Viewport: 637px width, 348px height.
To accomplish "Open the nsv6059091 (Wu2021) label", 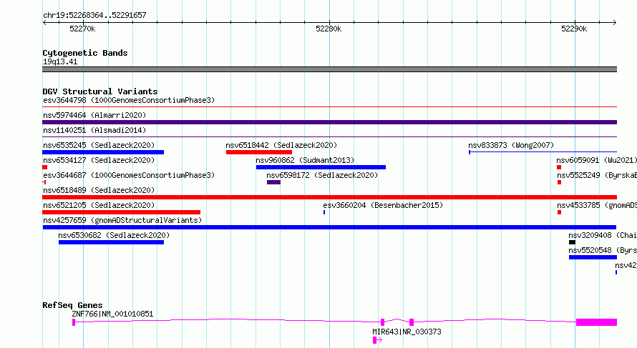I will 596,160.
